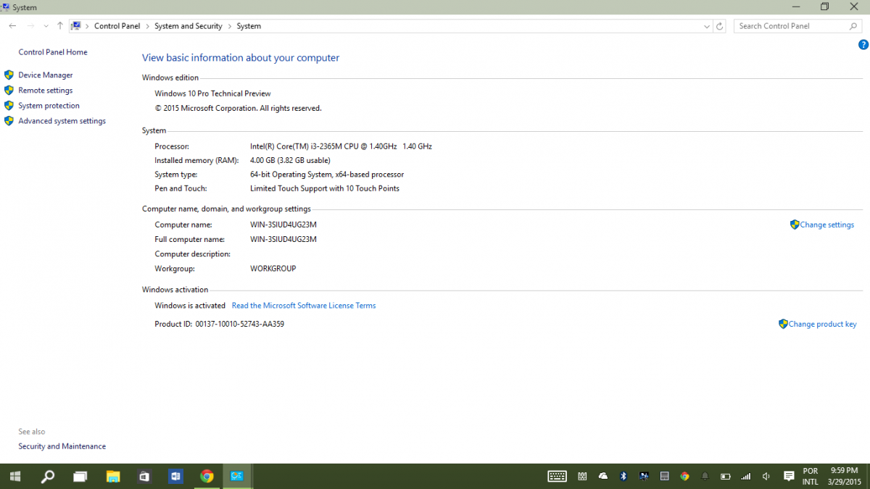
Task: Open Security and Maintenance link
Action: pos(62,446)
